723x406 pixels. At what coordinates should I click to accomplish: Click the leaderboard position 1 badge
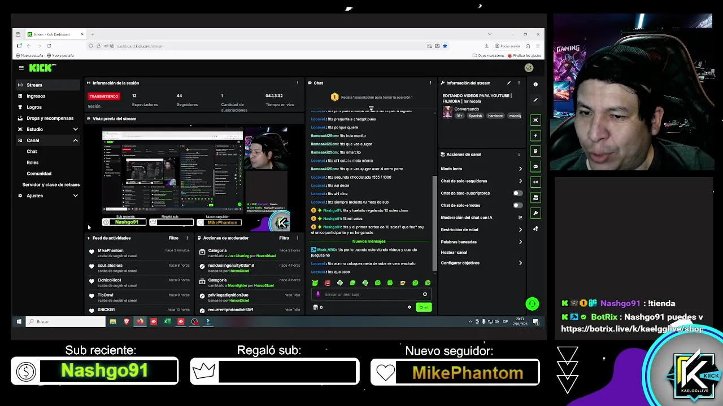(334, 97)
